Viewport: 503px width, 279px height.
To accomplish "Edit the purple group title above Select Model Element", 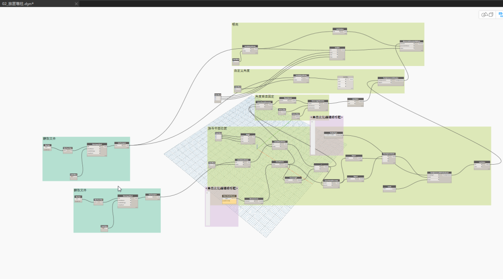I will (x=222, y=188).
